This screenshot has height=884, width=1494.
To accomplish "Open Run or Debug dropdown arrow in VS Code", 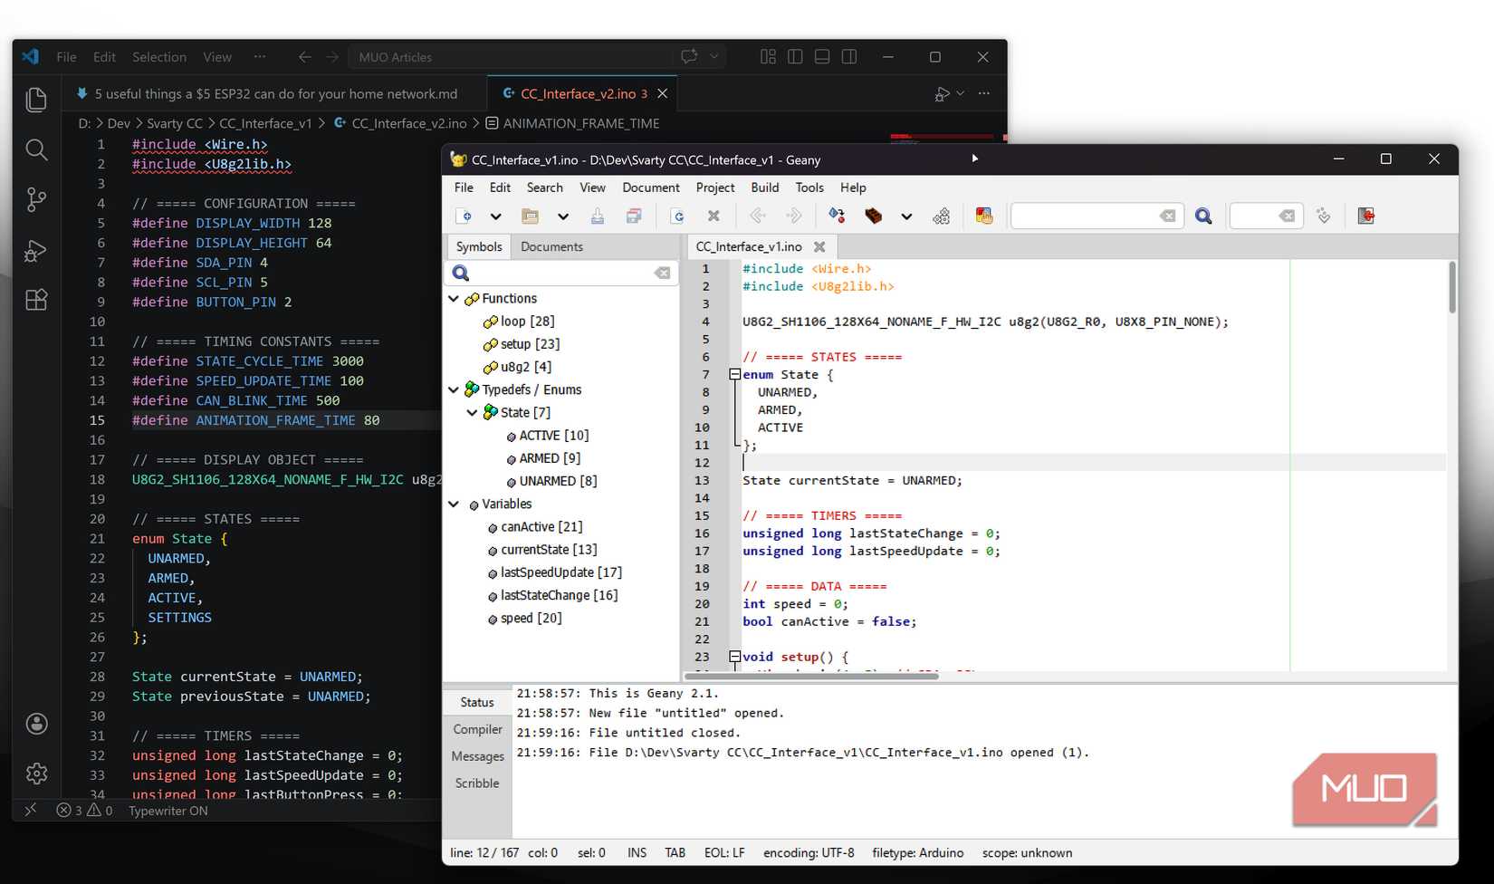I will (961, 93).
